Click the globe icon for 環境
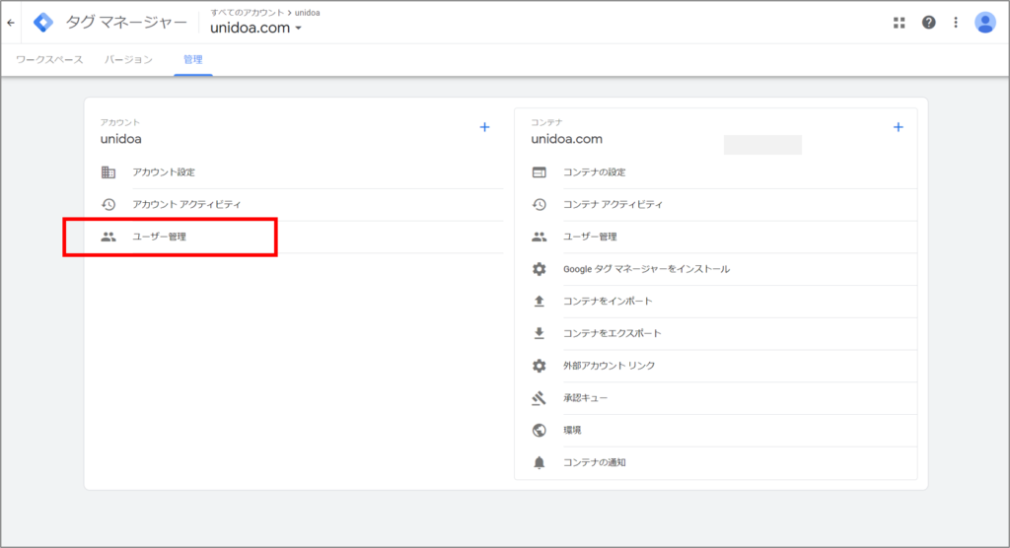The image size is (1010, 548). tap(540, 430)
